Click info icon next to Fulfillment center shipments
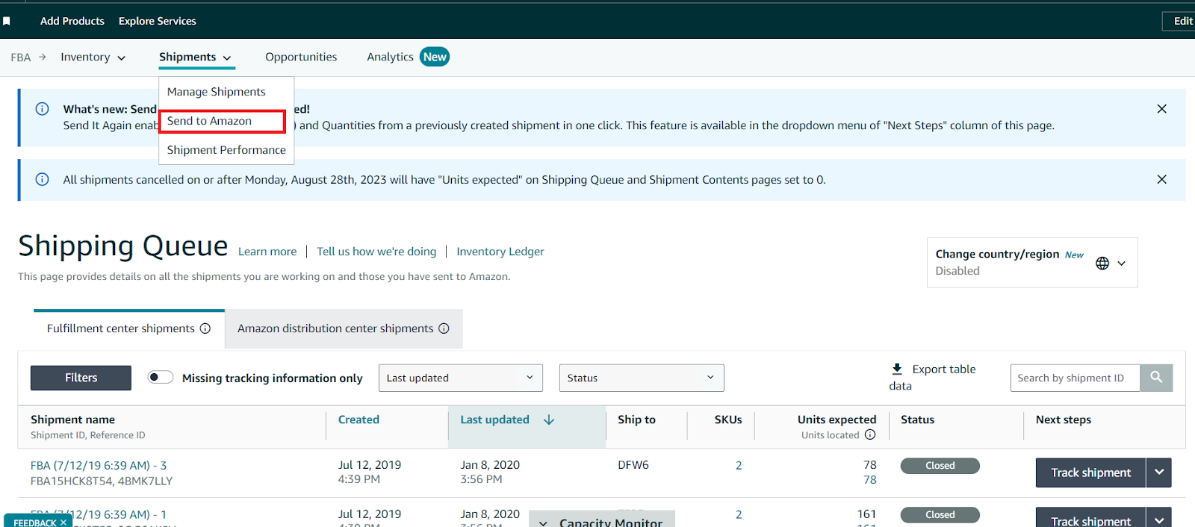Viewport: 1195px width, 527px height. point(205,328)
